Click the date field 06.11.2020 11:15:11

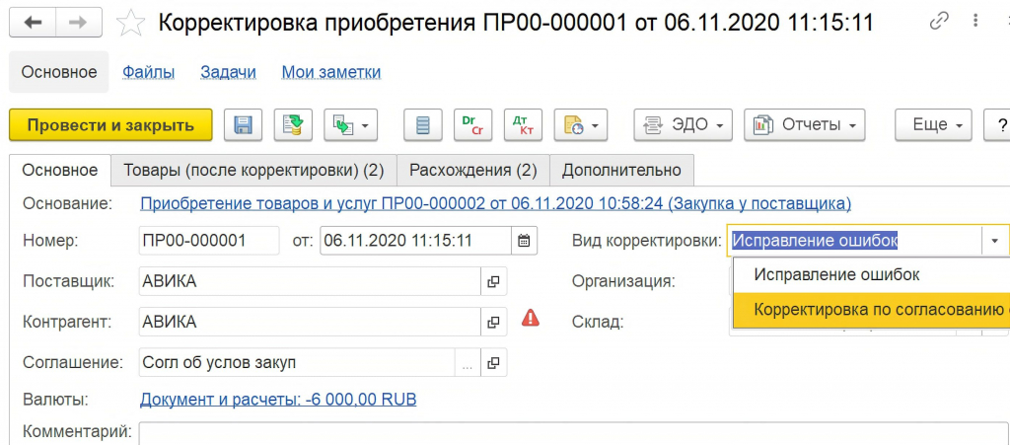click(x=416, y=241)
